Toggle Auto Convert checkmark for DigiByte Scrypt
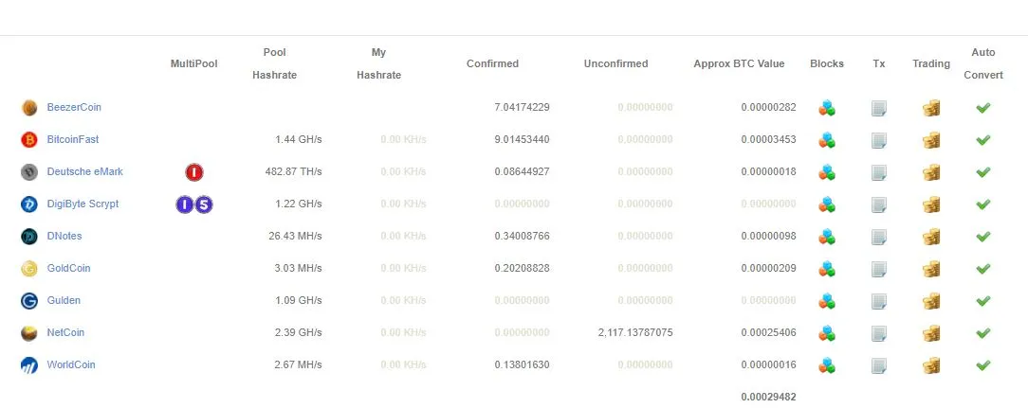 coord(982,204)
